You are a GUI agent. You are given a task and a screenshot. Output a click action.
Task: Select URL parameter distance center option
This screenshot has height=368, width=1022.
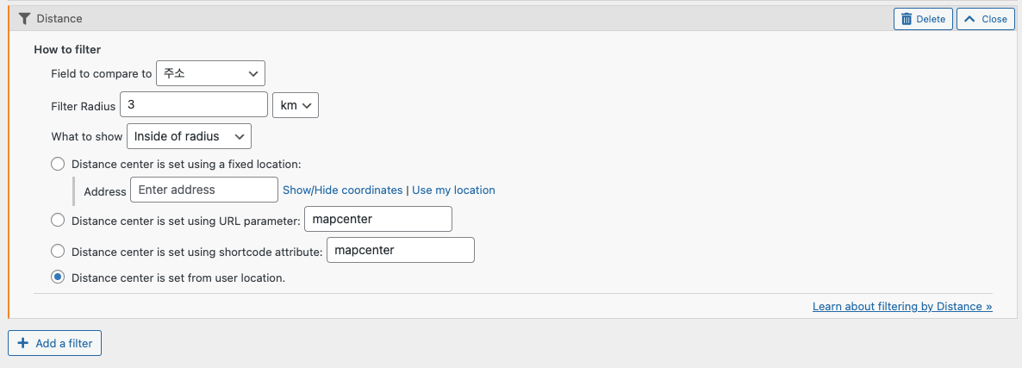pos(58,220)
